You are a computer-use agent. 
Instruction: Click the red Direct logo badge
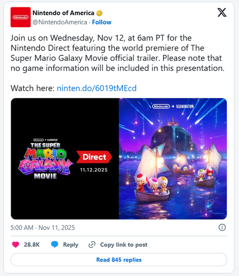click(x=94, y=157)
